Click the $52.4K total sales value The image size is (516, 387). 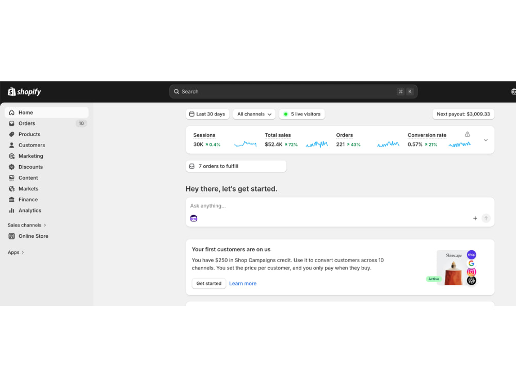273,144
